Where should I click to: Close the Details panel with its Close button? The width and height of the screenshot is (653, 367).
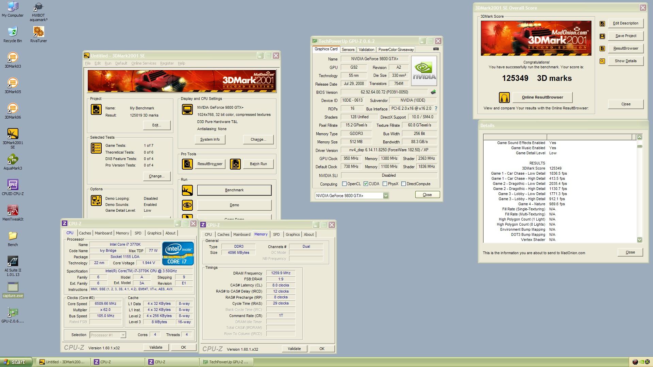[x=630, y=252]
